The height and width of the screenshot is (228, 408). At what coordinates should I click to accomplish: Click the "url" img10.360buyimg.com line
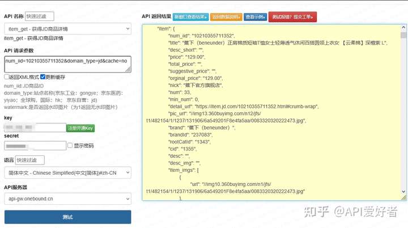pos(226,188)
